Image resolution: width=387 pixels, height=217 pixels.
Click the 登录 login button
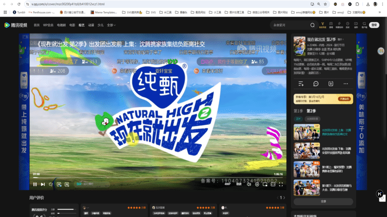374,25
